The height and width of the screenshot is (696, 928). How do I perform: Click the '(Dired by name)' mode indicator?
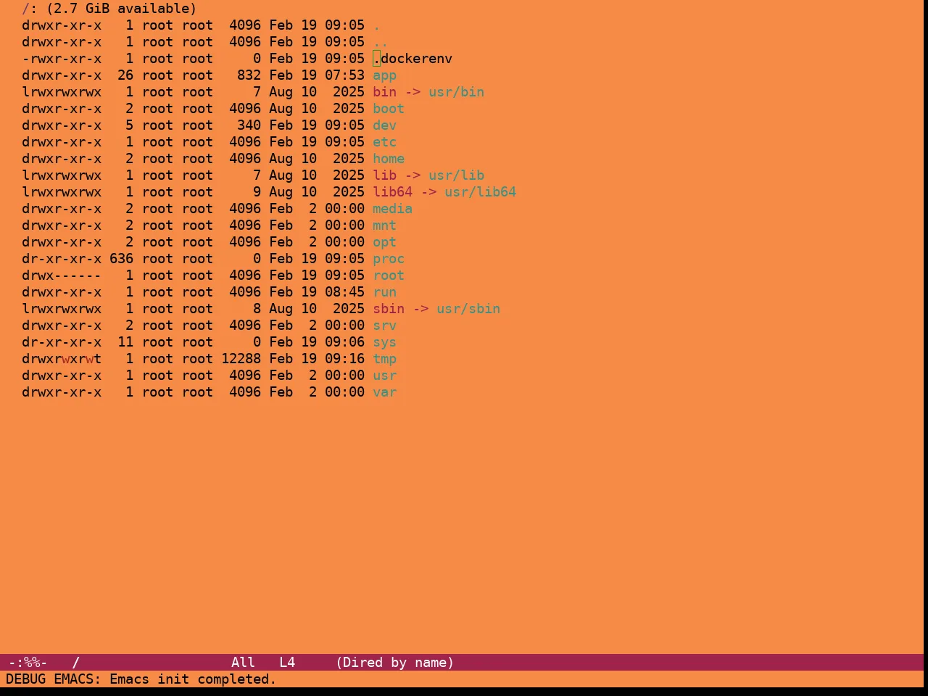394,663
